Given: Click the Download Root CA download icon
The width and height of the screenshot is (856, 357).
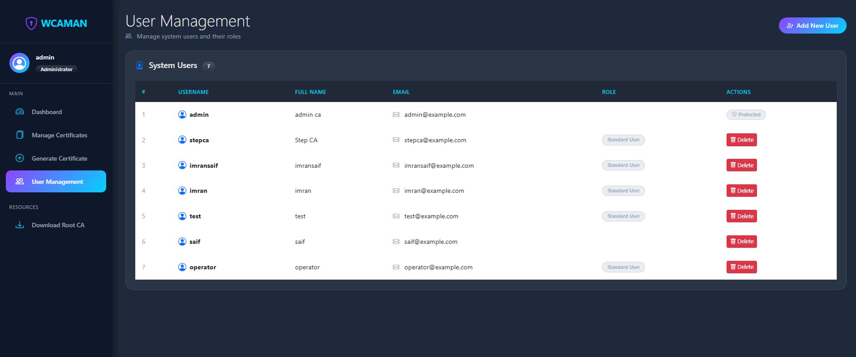Looking at the screenshot, I should click(20, 225).
